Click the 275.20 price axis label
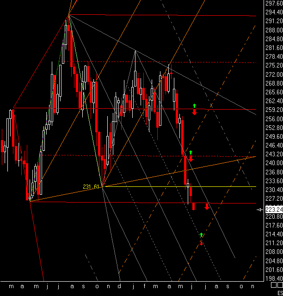This screenshot has height=296, width=283. pos(274,65)
